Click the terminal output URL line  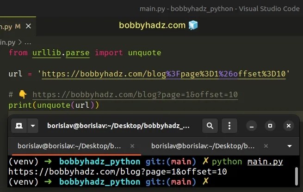[x=117, y=172]
